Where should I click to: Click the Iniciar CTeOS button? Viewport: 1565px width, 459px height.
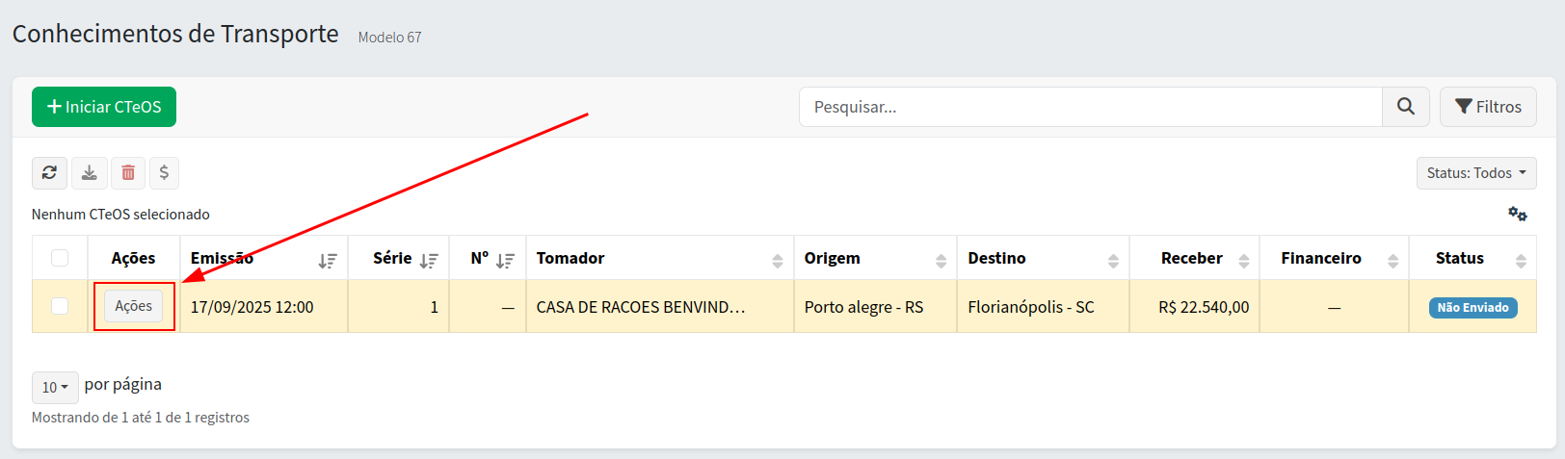(x=104, y=107)
